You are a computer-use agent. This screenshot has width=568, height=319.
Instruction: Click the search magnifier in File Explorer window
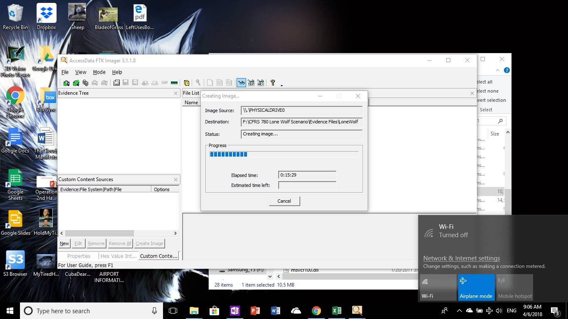point(500,121)
